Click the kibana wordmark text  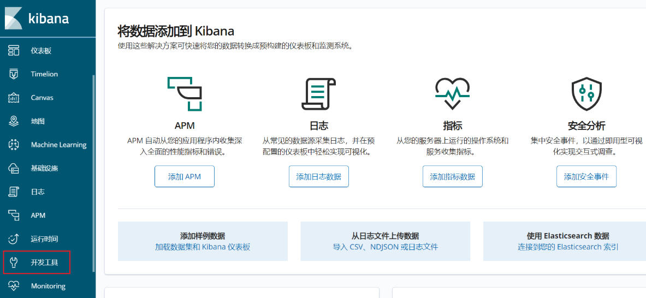pyautogui.click(x=49, y=19)
